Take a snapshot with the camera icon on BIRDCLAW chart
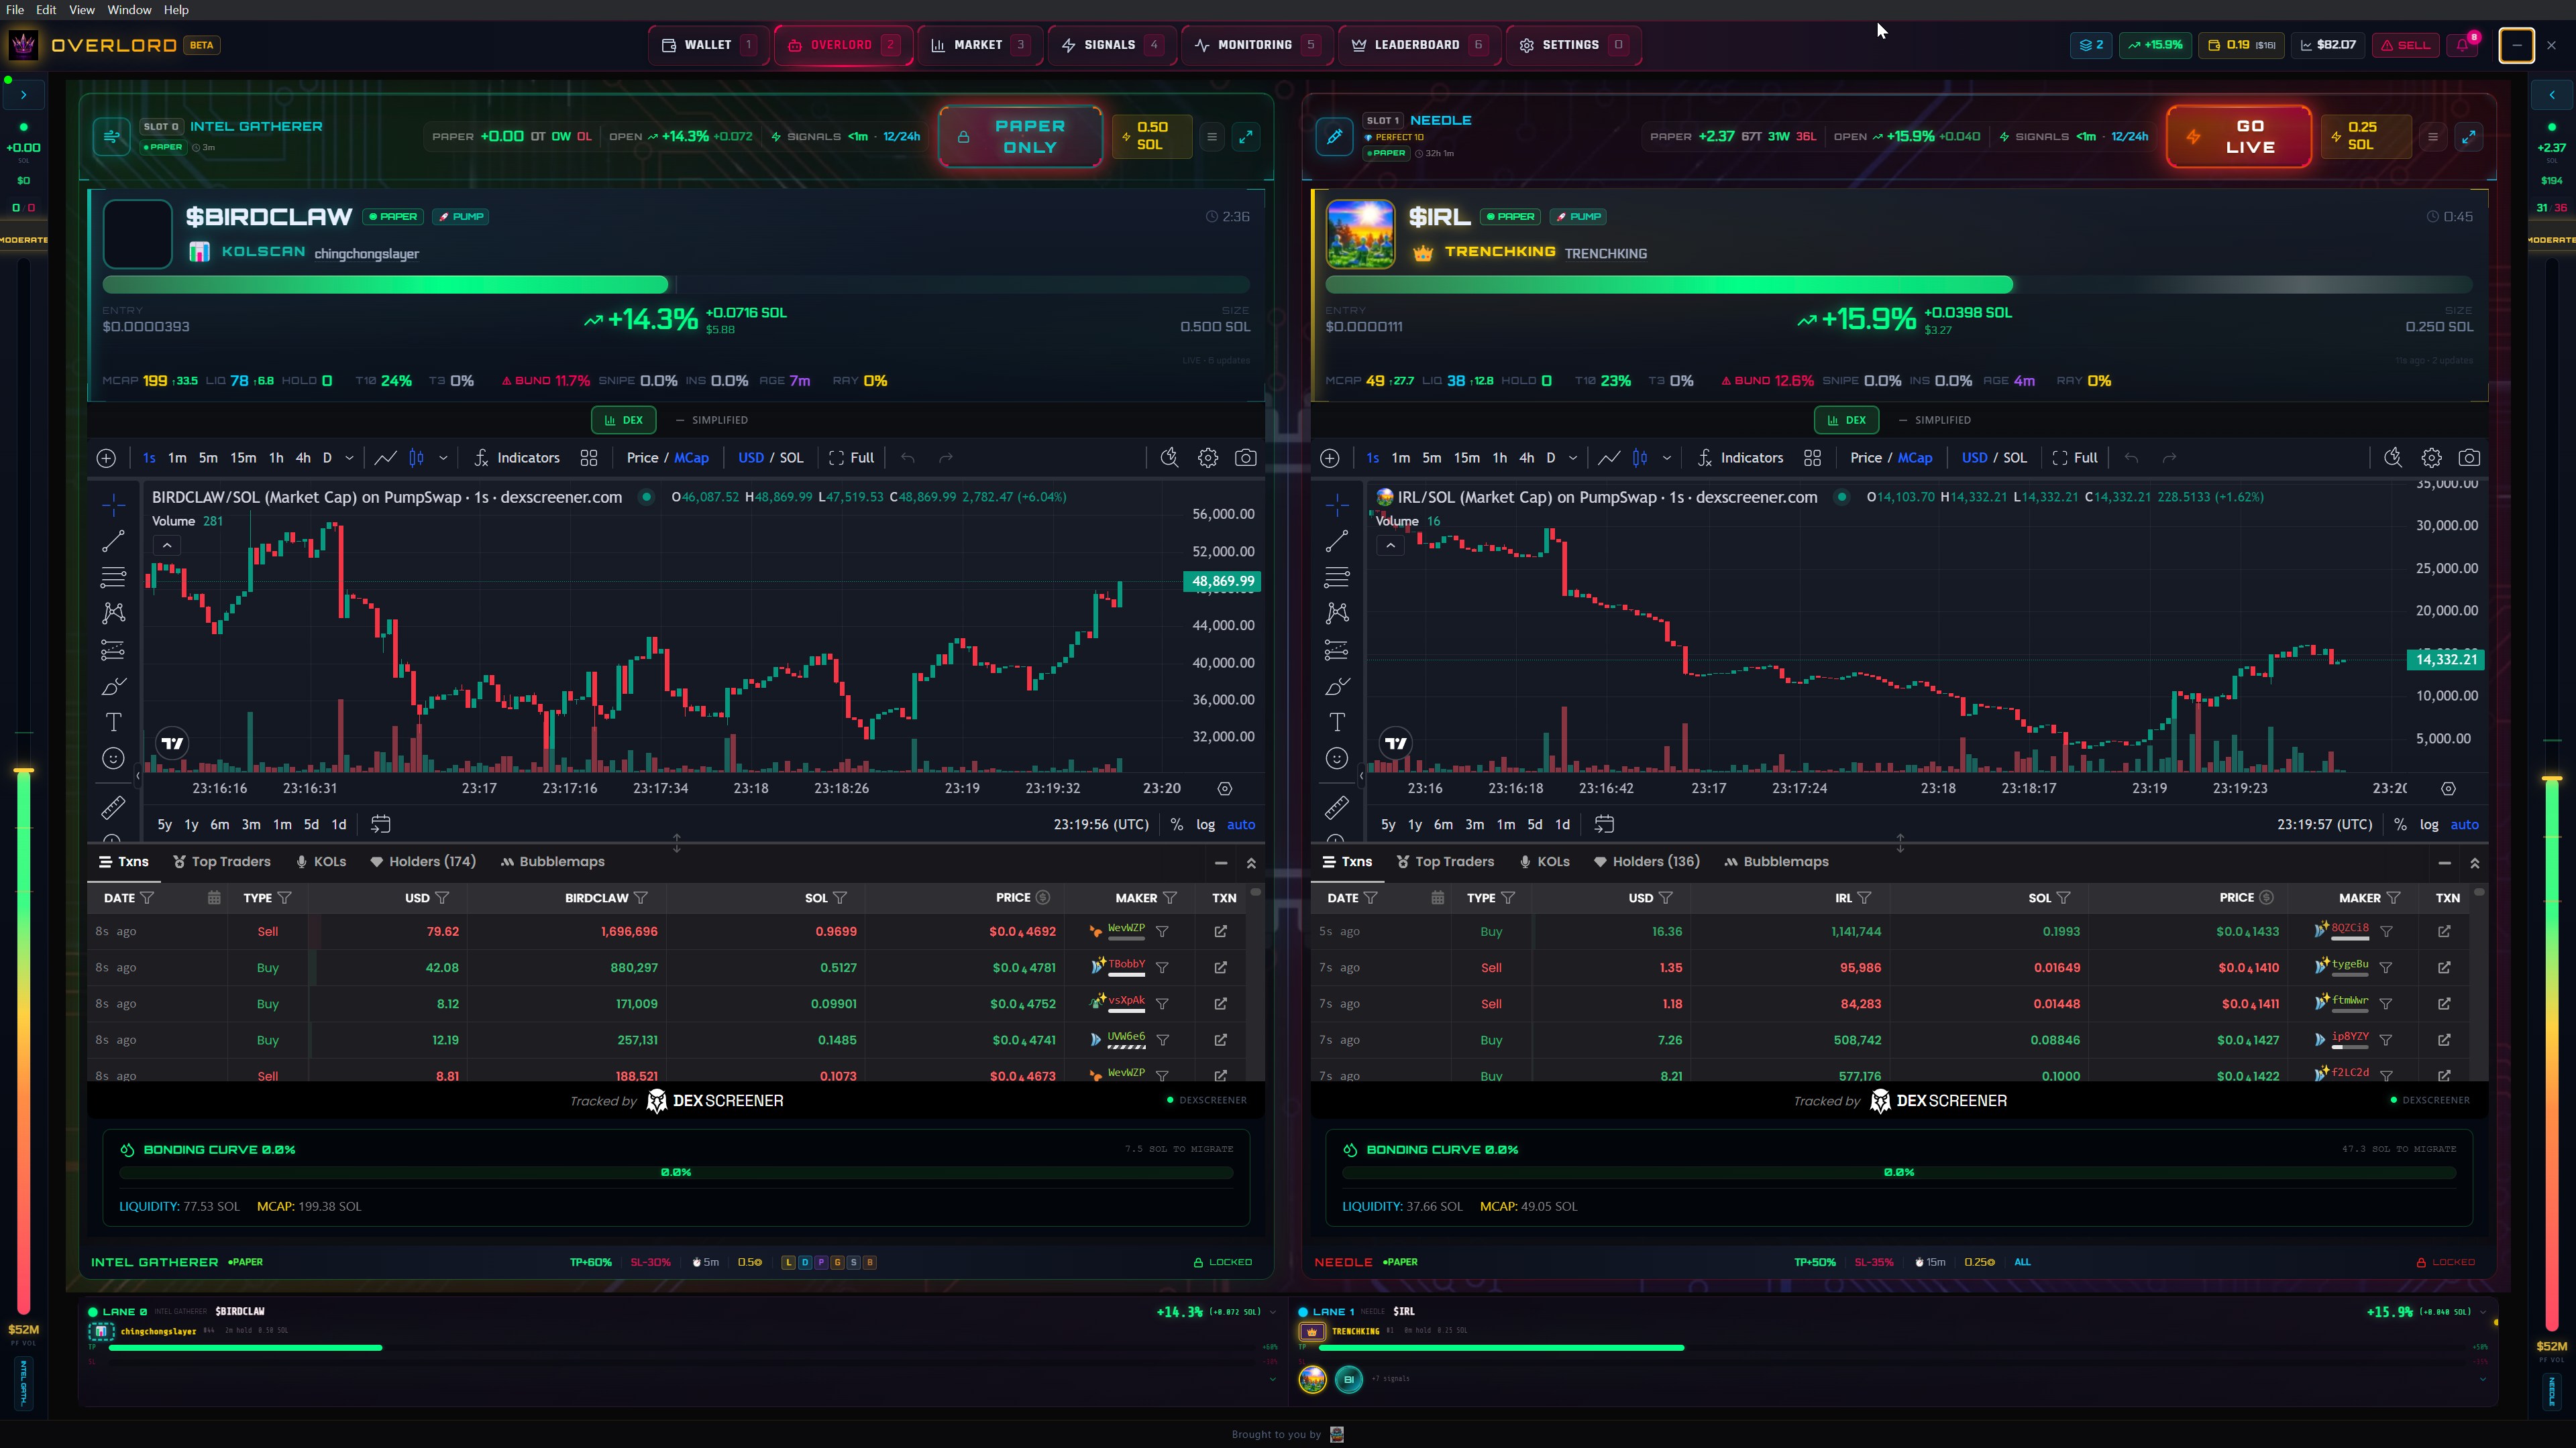Image resolution: width=2576 pixels, height=1448 pixels. click(x=1246, y=457)
